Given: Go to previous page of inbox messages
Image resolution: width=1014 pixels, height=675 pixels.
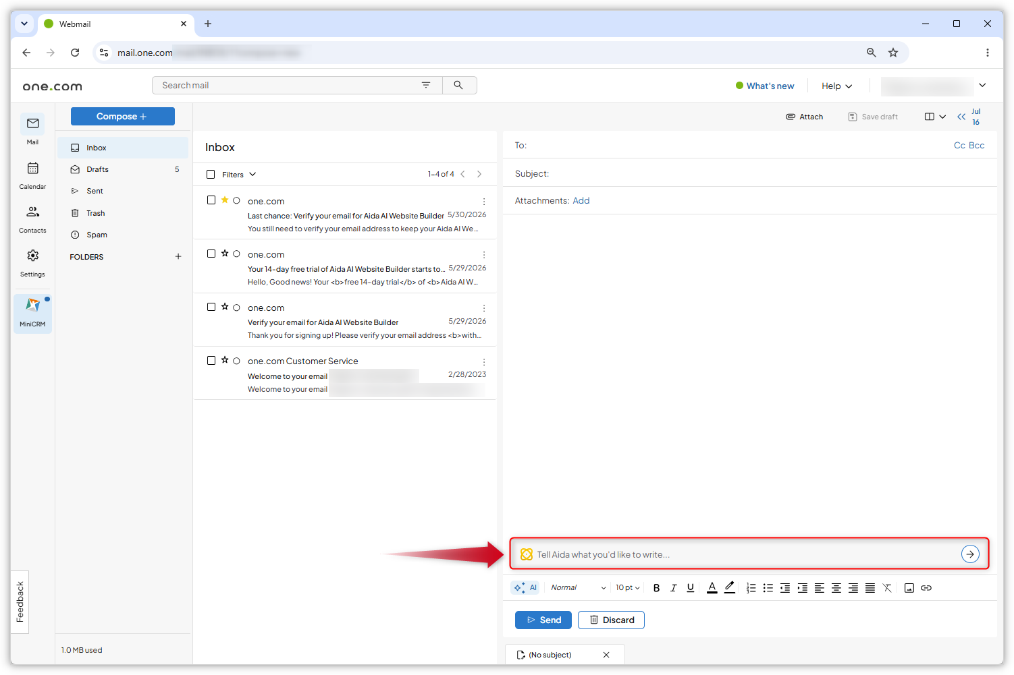Looking at the screenshot, I should click(462, 174).
